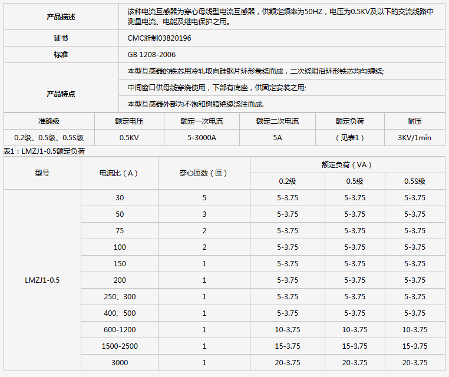Image resolution: width=449 pixels, height=377 pixels.
Task: Select the 250、300 current ratio cell
Action: [120, 297]
